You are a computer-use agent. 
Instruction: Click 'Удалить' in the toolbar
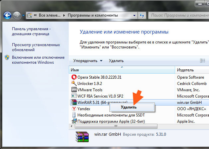pyautogui.click(x=116, y=61)
